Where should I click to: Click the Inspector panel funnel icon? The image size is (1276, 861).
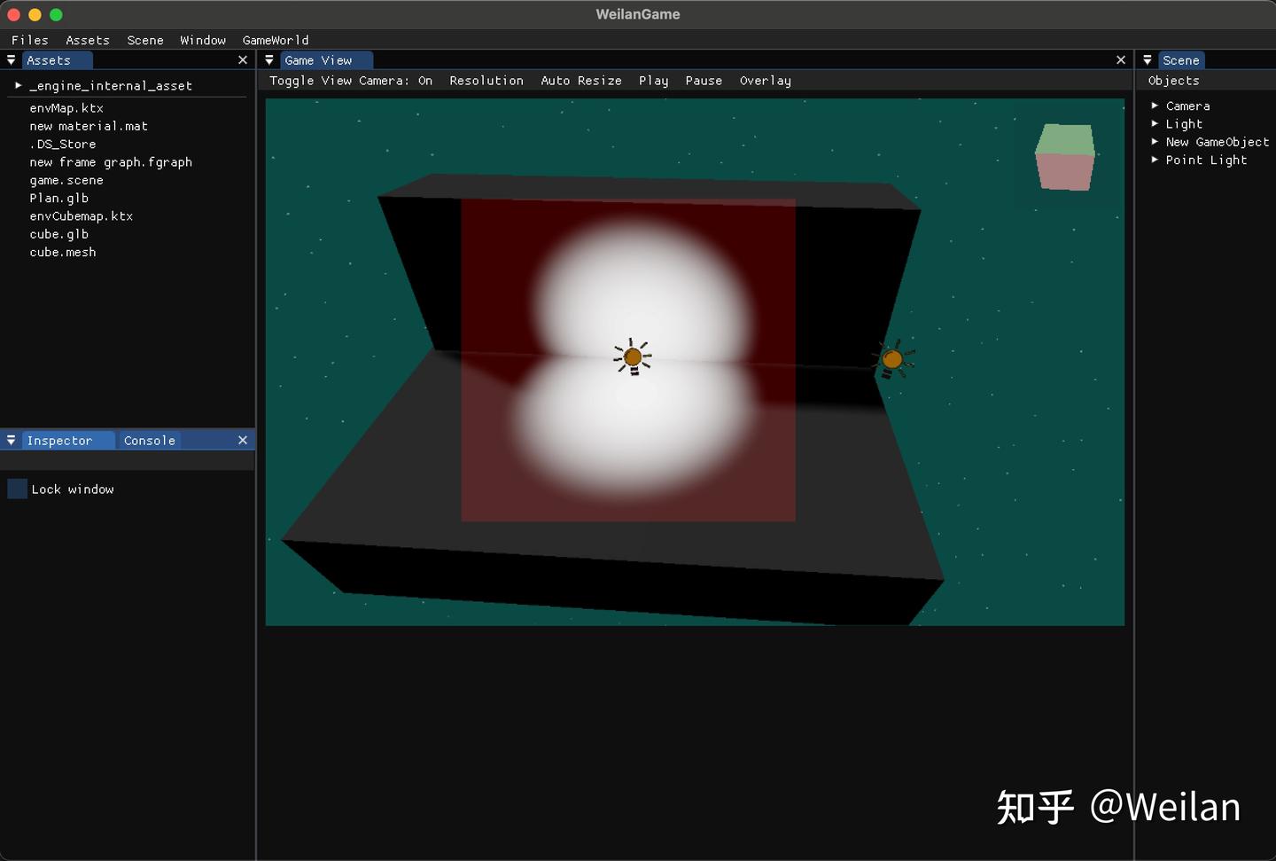[11, 440]
